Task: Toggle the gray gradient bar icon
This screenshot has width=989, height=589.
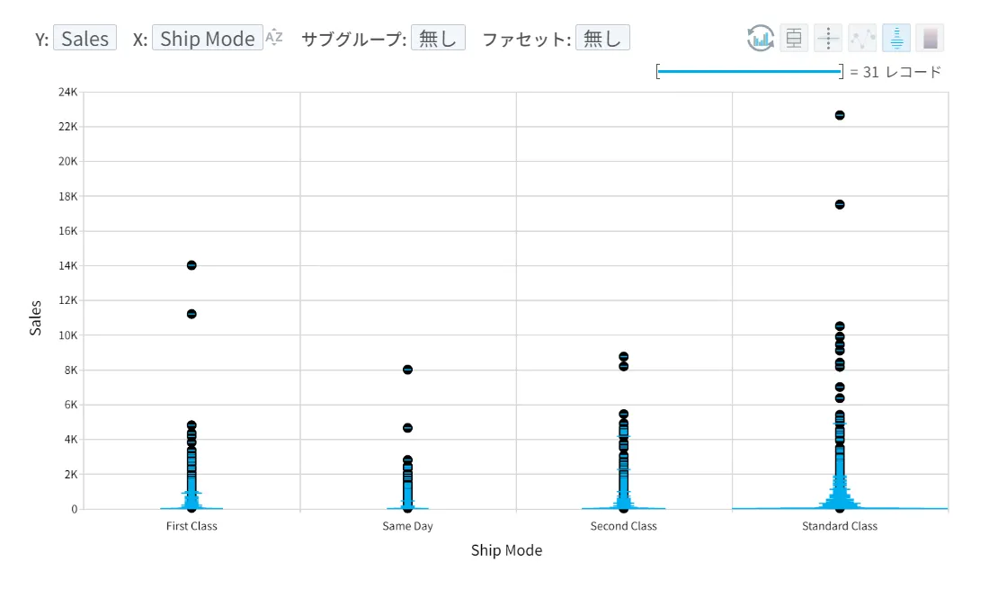Action: tap(931, 39)
